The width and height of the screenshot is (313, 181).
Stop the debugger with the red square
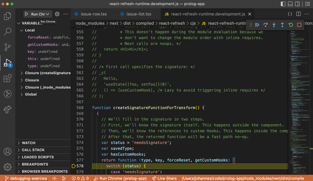tap(299, 25)
